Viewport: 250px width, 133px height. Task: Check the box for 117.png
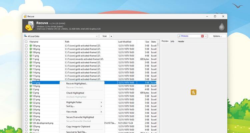pyautogui.click(x=26, y=82)
